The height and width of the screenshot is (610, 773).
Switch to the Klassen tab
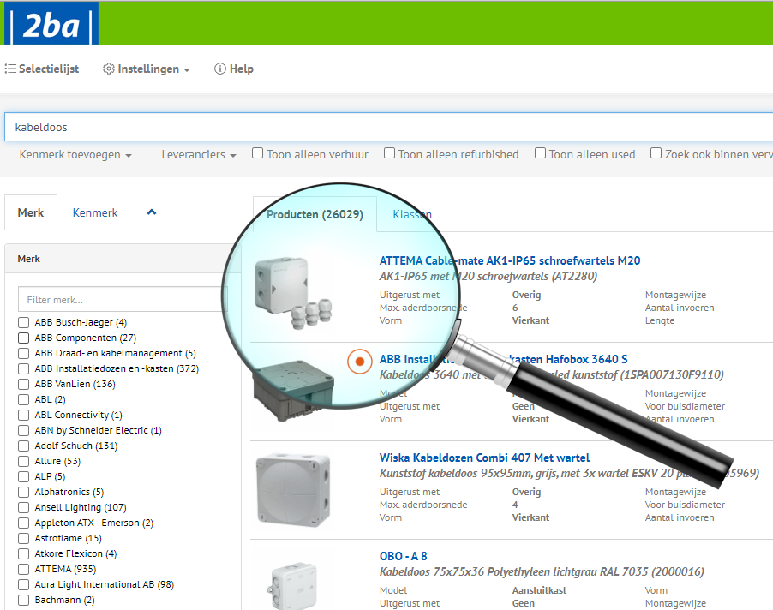click(x=412, y=215)
